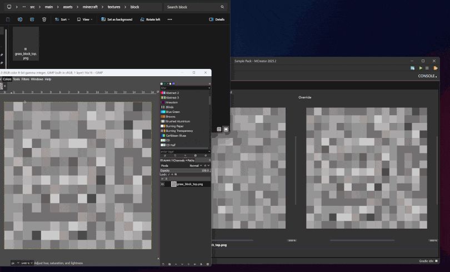Click the enter tags input field
The image size is (450, 272).
pos(184,151)
